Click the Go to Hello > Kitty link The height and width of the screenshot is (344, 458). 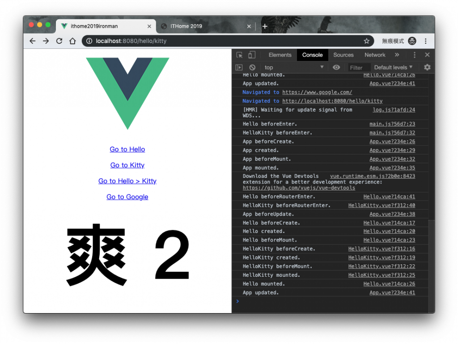pyautogui.click(x=127, y=181)
